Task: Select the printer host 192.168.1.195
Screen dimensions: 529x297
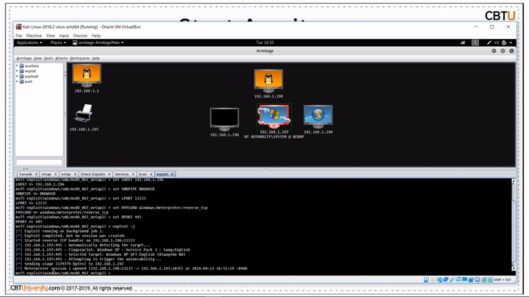Action: pyautogui.click(x=84, y=113)
